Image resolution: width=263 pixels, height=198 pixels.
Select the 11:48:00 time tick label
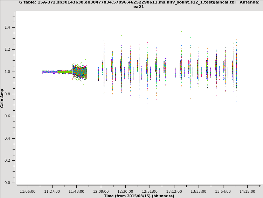[76, 191]
